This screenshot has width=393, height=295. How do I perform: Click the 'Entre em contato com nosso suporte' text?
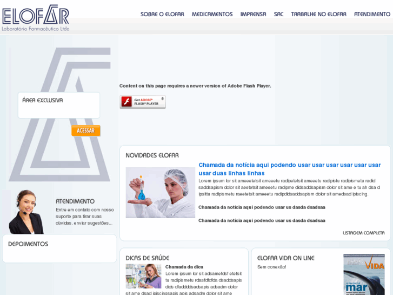pos(85,217)
